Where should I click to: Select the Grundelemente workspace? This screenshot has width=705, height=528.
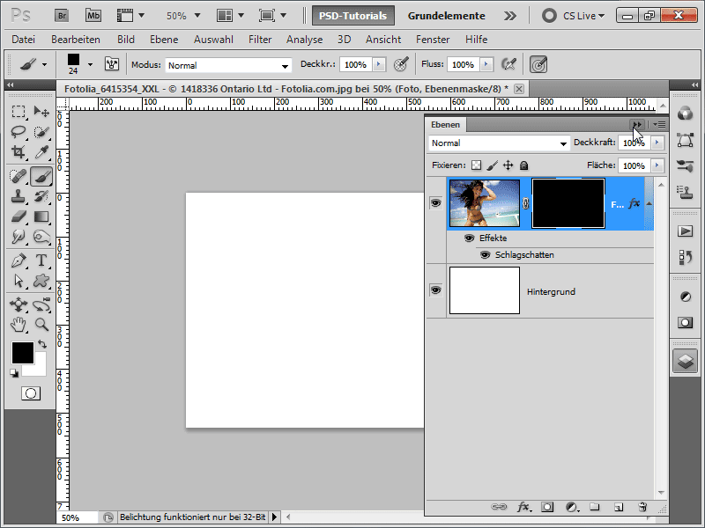point(446,16)
